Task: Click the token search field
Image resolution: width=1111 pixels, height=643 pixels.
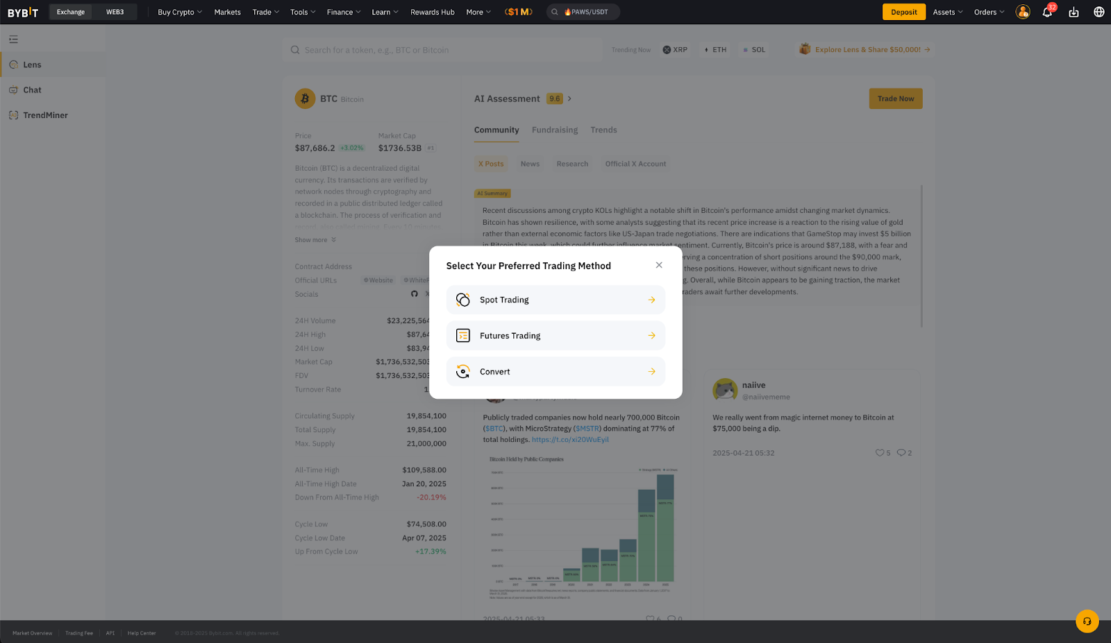Action: [442, 50]
